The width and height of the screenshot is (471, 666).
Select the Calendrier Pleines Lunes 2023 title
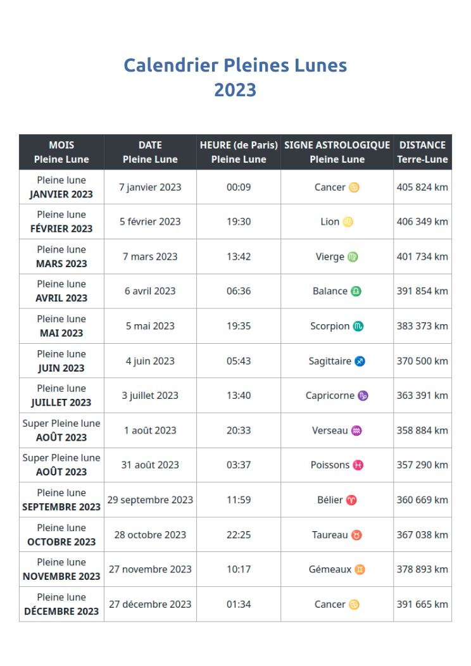(x=235, y=77)
